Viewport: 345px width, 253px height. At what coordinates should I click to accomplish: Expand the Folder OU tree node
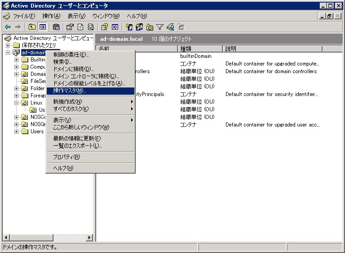click(17, 88)
